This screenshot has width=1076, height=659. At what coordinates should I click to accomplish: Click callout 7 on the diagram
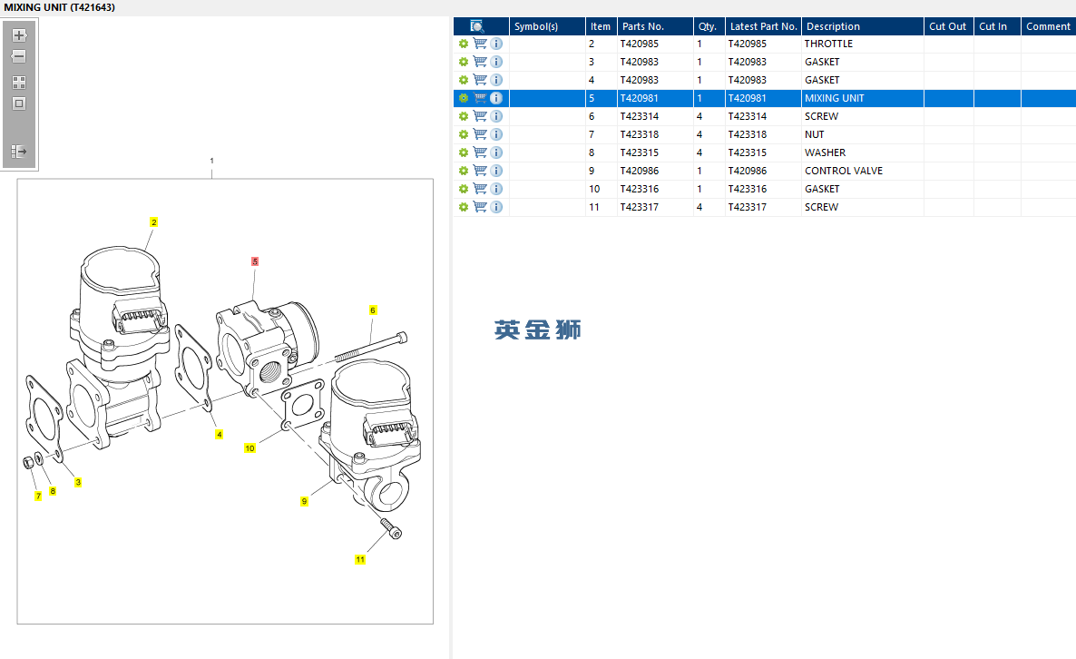[38, 497]
